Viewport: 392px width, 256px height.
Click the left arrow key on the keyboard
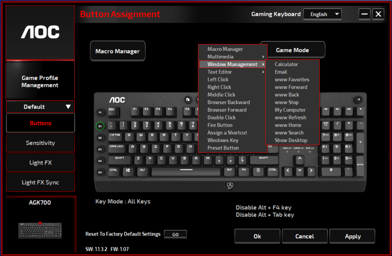pyautogui.click(x=288, y=171)
